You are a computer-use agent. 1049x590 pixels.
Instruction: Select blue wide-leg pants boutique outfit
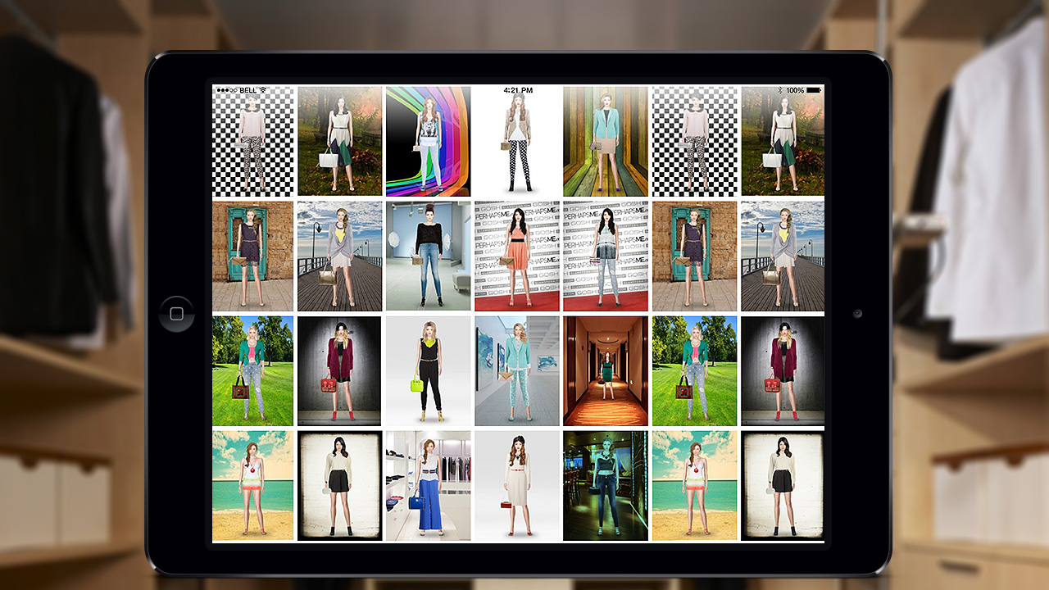(x=428, y=485)
